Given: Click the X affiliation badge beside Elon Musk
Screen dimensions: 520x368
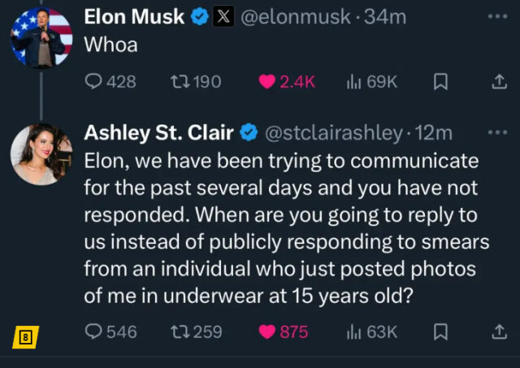Looking at the screenshot, I should coord(228,15).
